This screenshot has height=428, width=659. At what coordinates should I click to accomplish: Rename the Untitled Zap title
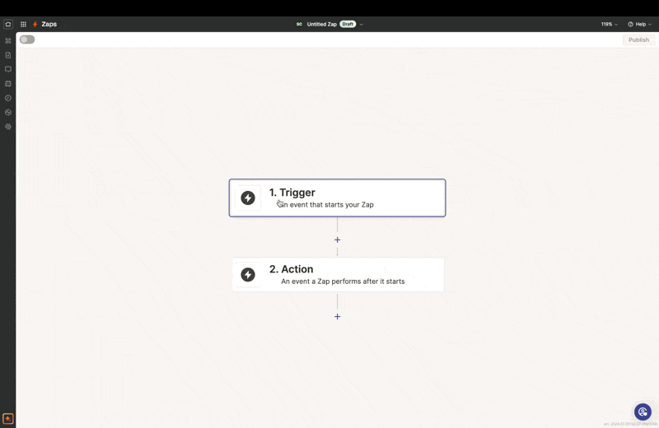pos(321,25)
